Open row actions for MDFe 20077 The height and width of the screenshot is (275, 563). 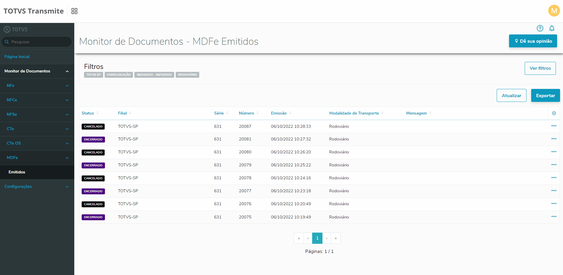coord(554,191)
